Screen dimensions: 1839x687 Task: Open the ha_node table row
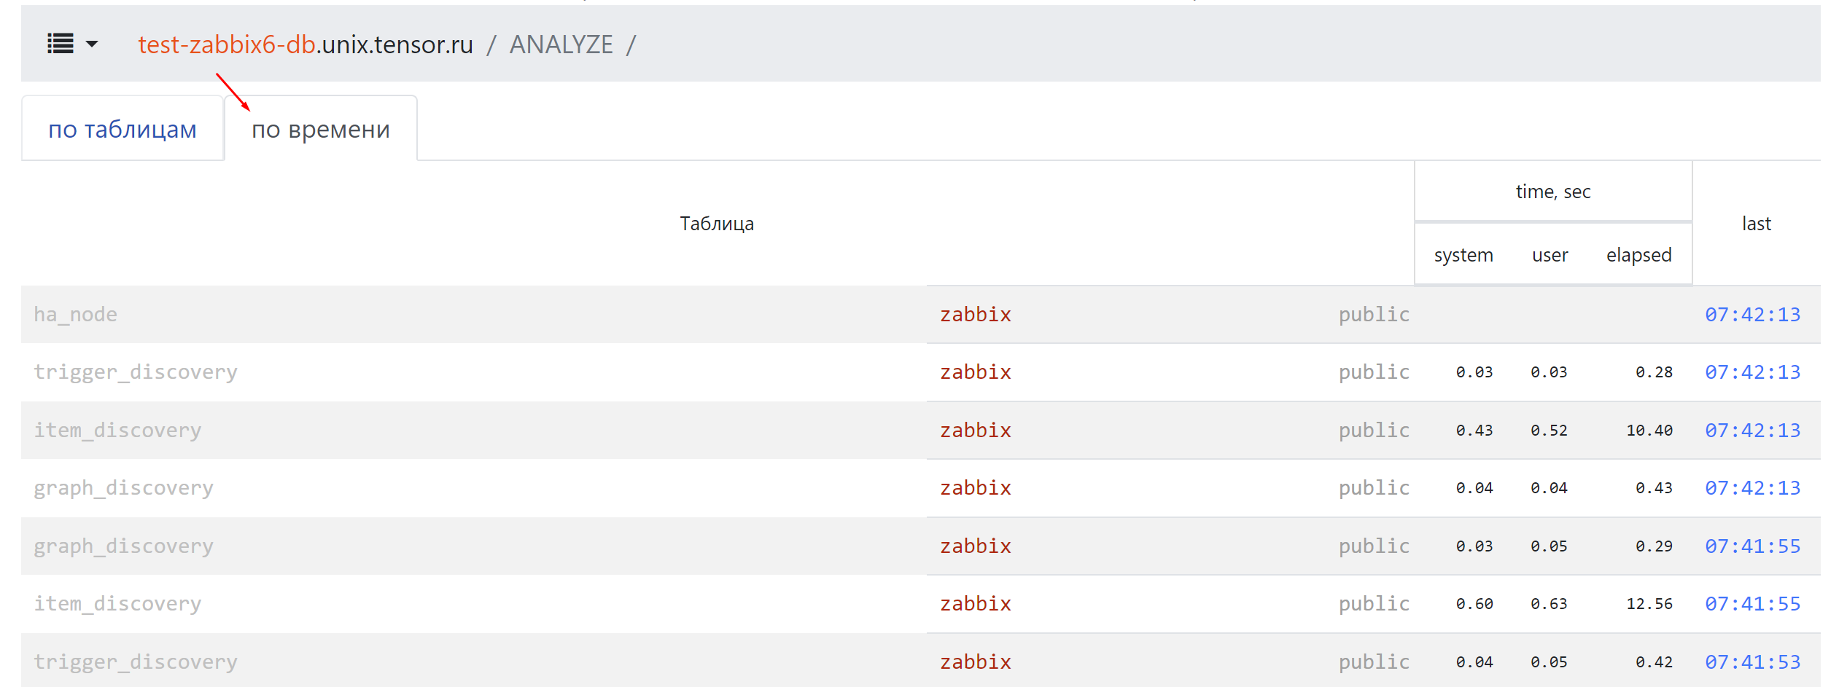tap(75, 315)
